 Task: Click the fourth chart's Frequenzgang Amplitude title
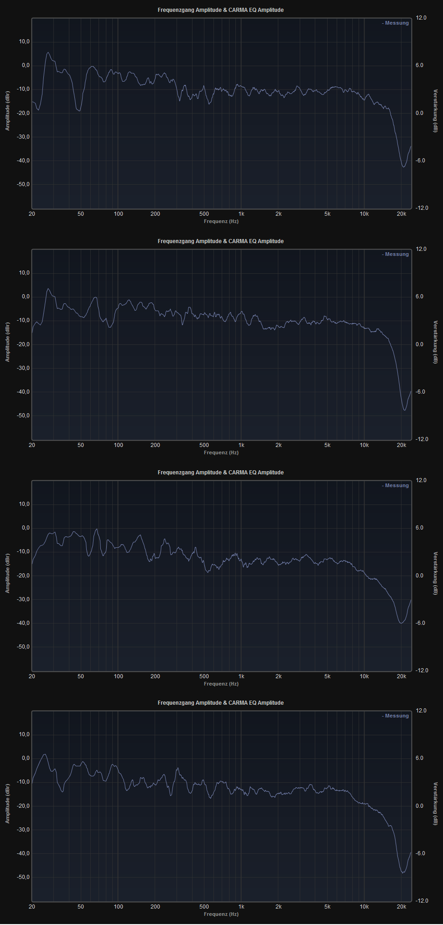pyautogui.click(x=220, y=703)
